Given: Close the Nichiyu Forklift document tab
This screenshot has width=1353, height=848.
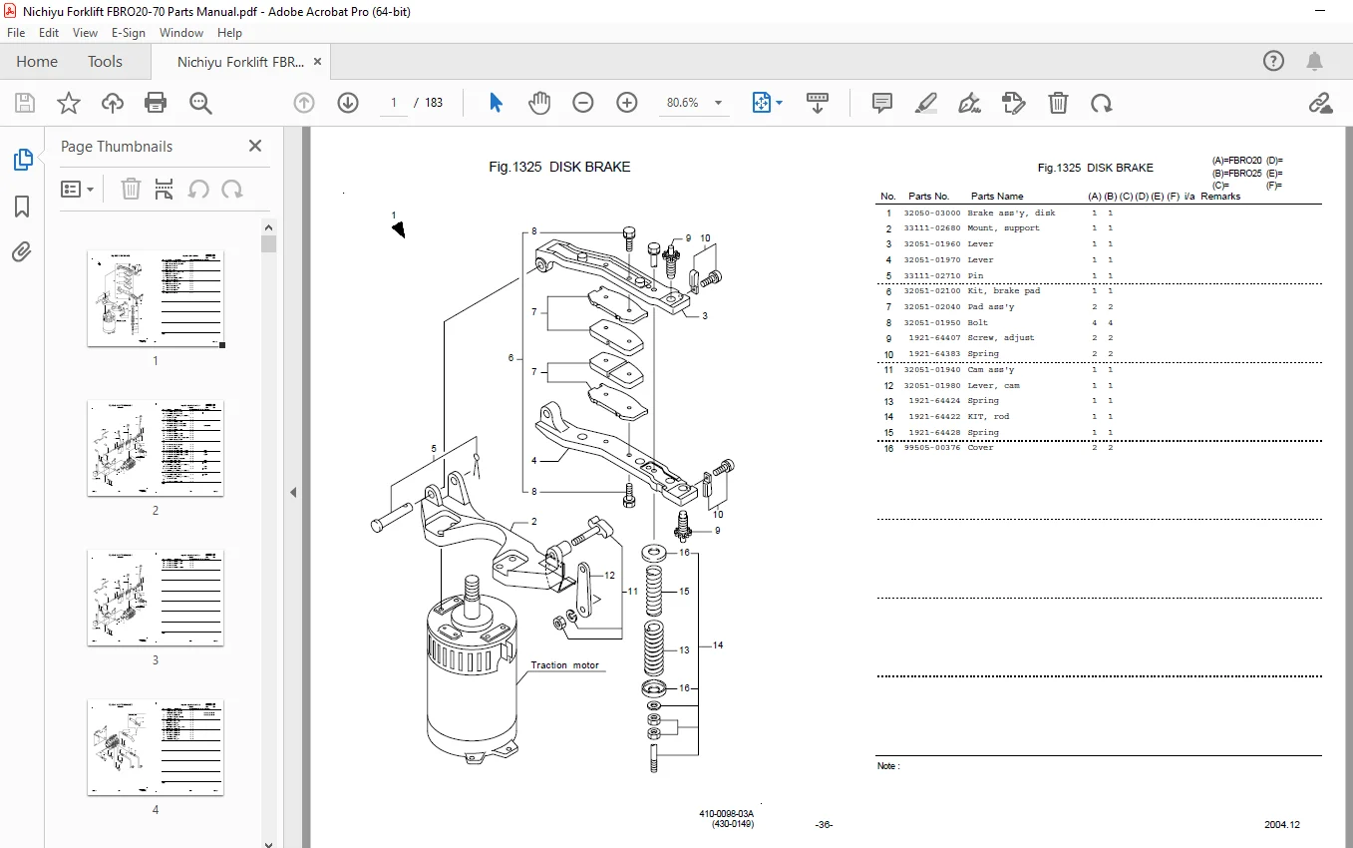Looking at the screenshot, I should 318,62.
